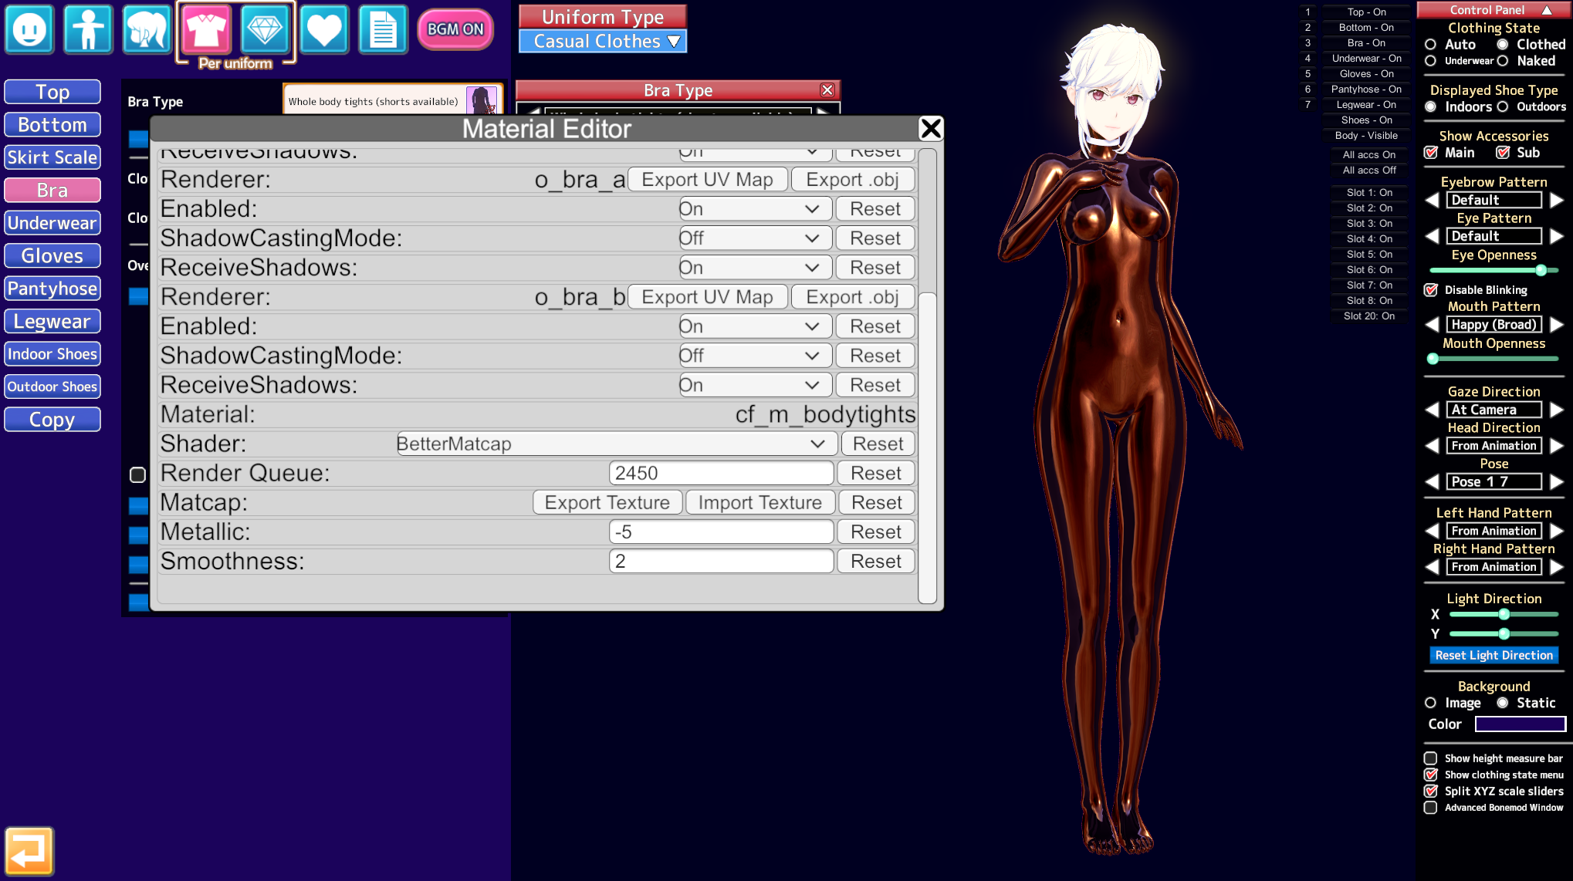Open the Clothing shirt category icon

point(206,29)
